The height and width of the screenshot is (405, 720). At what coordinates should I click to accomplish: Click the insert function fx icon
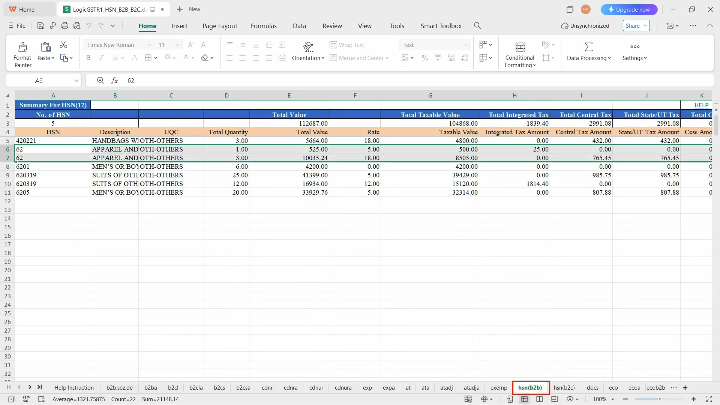coord(114,81)
